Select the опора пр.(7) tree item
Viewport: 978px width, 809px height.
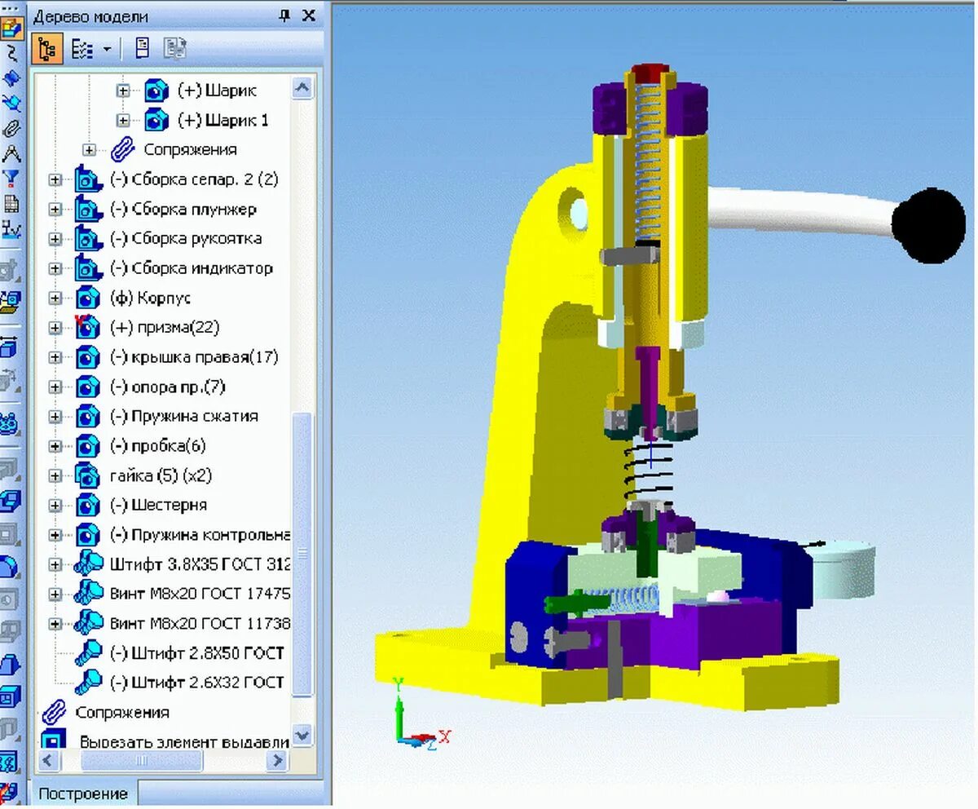[x=167, y=387]
